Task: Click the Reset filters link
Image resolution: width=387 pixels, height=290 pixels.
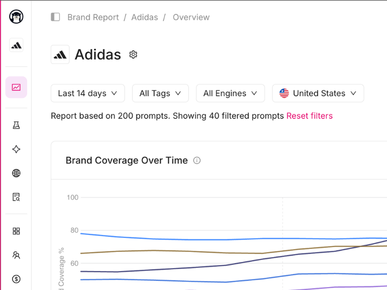Action: coord(310,116)
